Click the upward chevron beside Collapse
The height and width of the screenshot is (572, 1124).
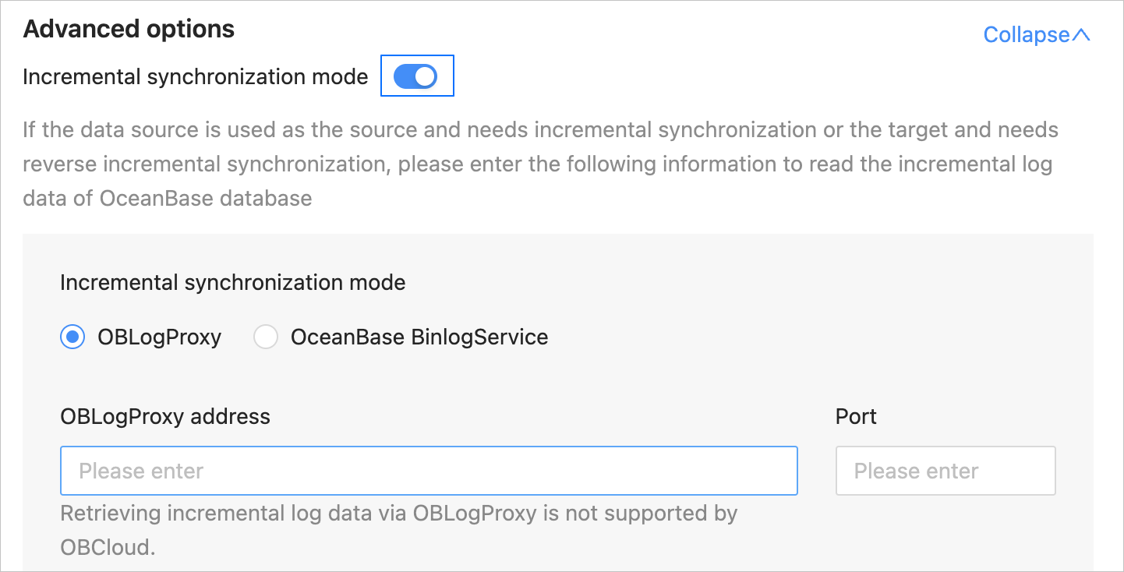click(1081, 35)
